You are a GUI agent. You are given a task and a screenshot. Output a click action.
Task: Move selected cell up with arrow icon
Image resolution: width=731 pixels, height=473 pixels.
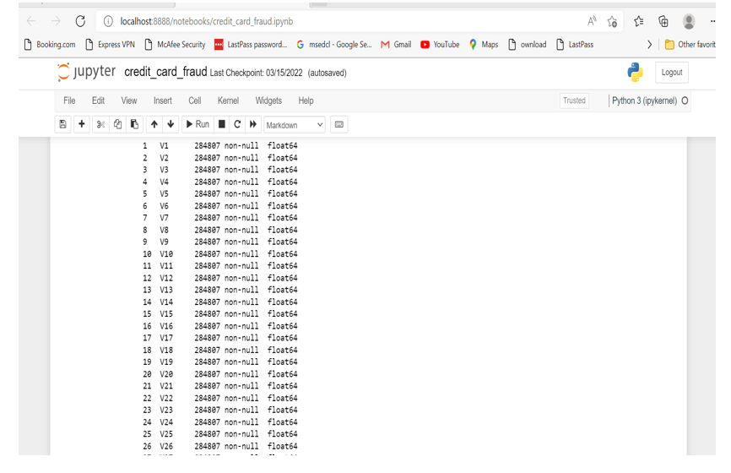click(x=154, y=124)
